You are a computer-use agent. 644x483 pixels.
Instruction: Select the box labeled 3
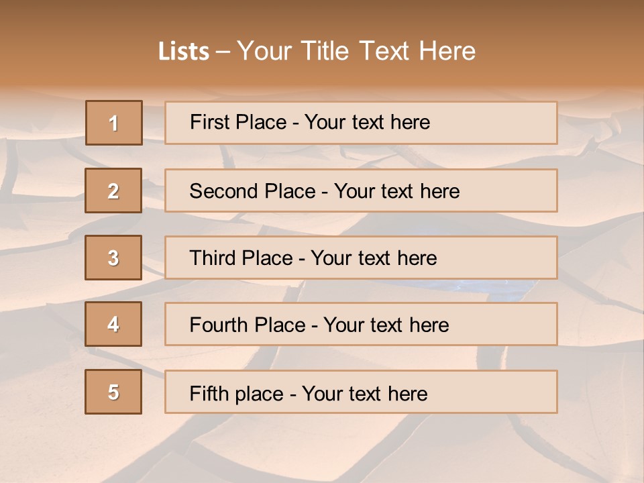[113, 258]
